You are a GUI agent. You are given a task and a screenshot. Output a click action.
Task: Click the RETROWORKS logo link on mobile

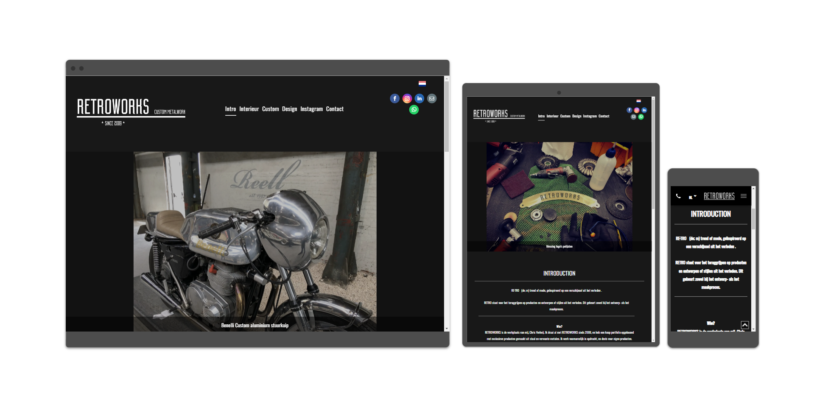click(x=719, y=196)
